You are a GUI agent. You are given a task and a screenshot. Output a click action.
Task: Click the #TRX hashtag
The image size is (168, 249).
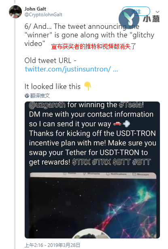coord(102,162)
